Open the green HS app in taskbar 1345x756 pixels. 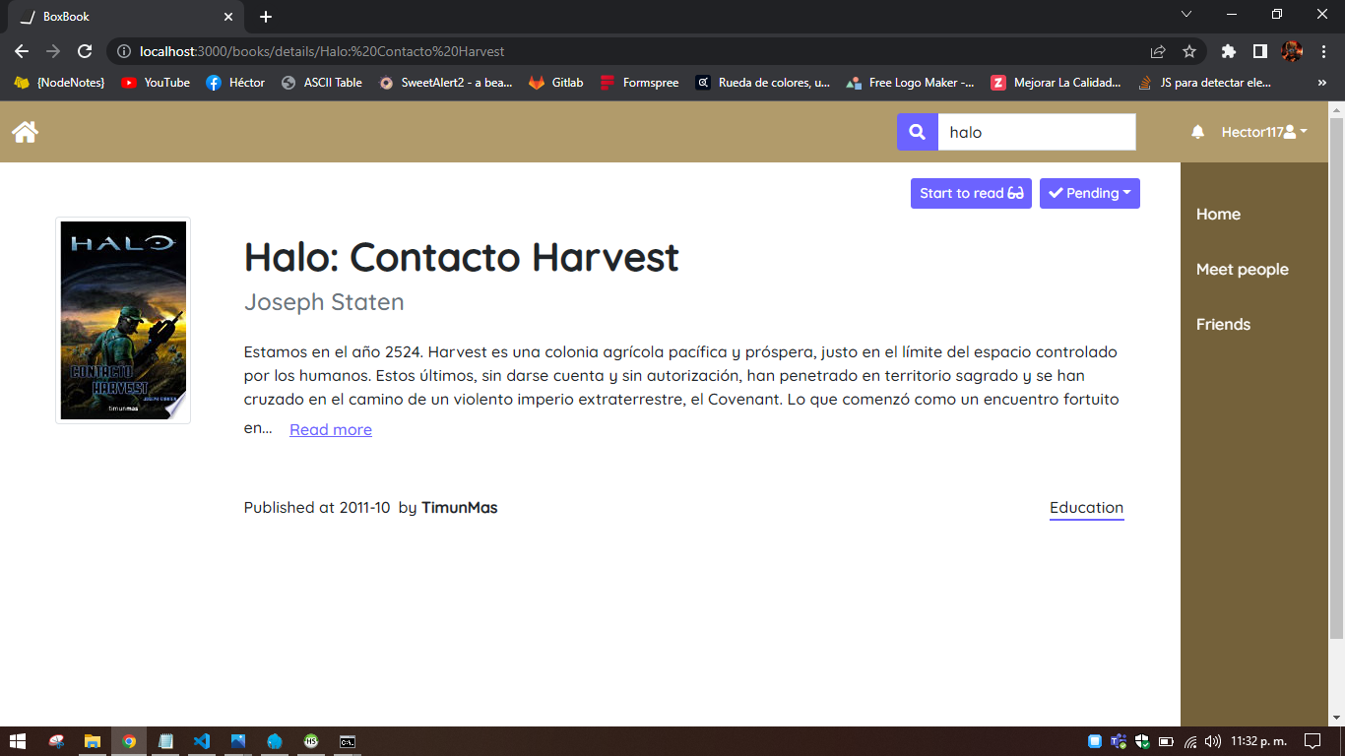point(311,741)
